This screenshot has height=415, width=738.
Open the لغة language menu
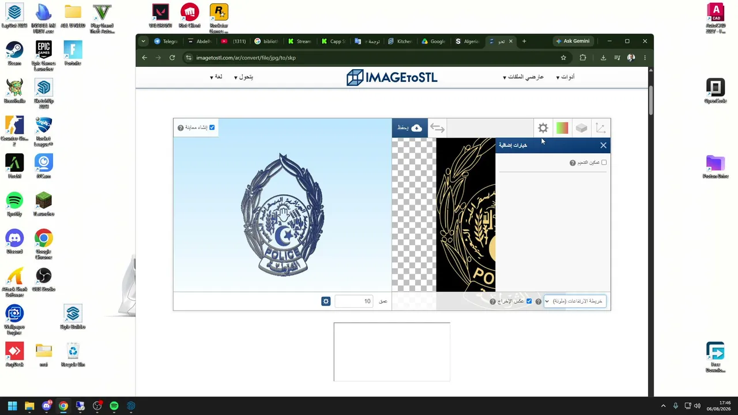pos(216,77)
